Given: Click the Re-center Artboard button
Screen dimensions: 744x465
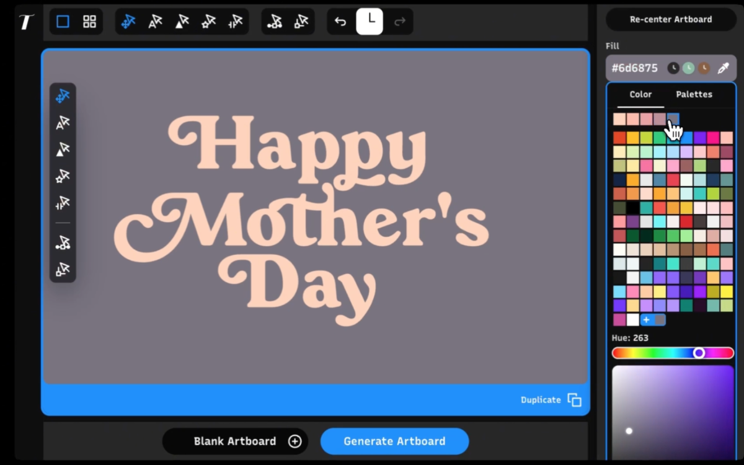Looking at the screenshot, I should 671,19.
